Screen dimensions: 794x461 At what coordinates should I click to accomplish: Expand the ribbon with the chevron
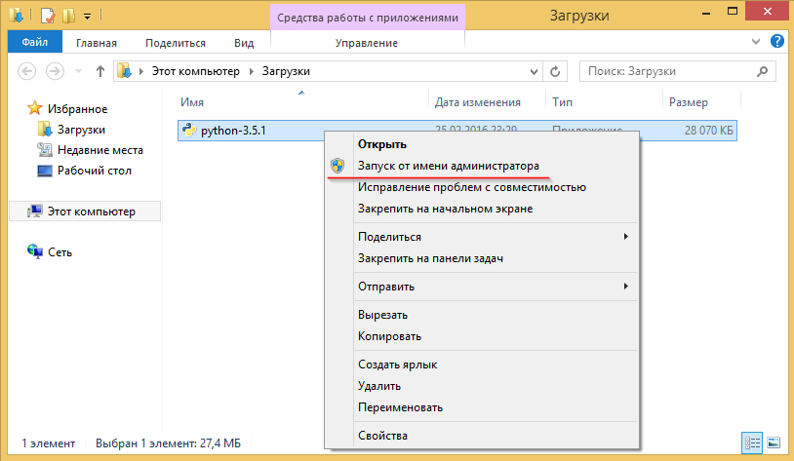(756, 42)
